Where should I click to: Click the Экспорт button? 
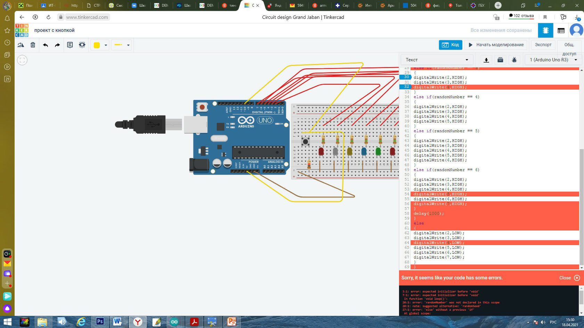tap(543, 45)
